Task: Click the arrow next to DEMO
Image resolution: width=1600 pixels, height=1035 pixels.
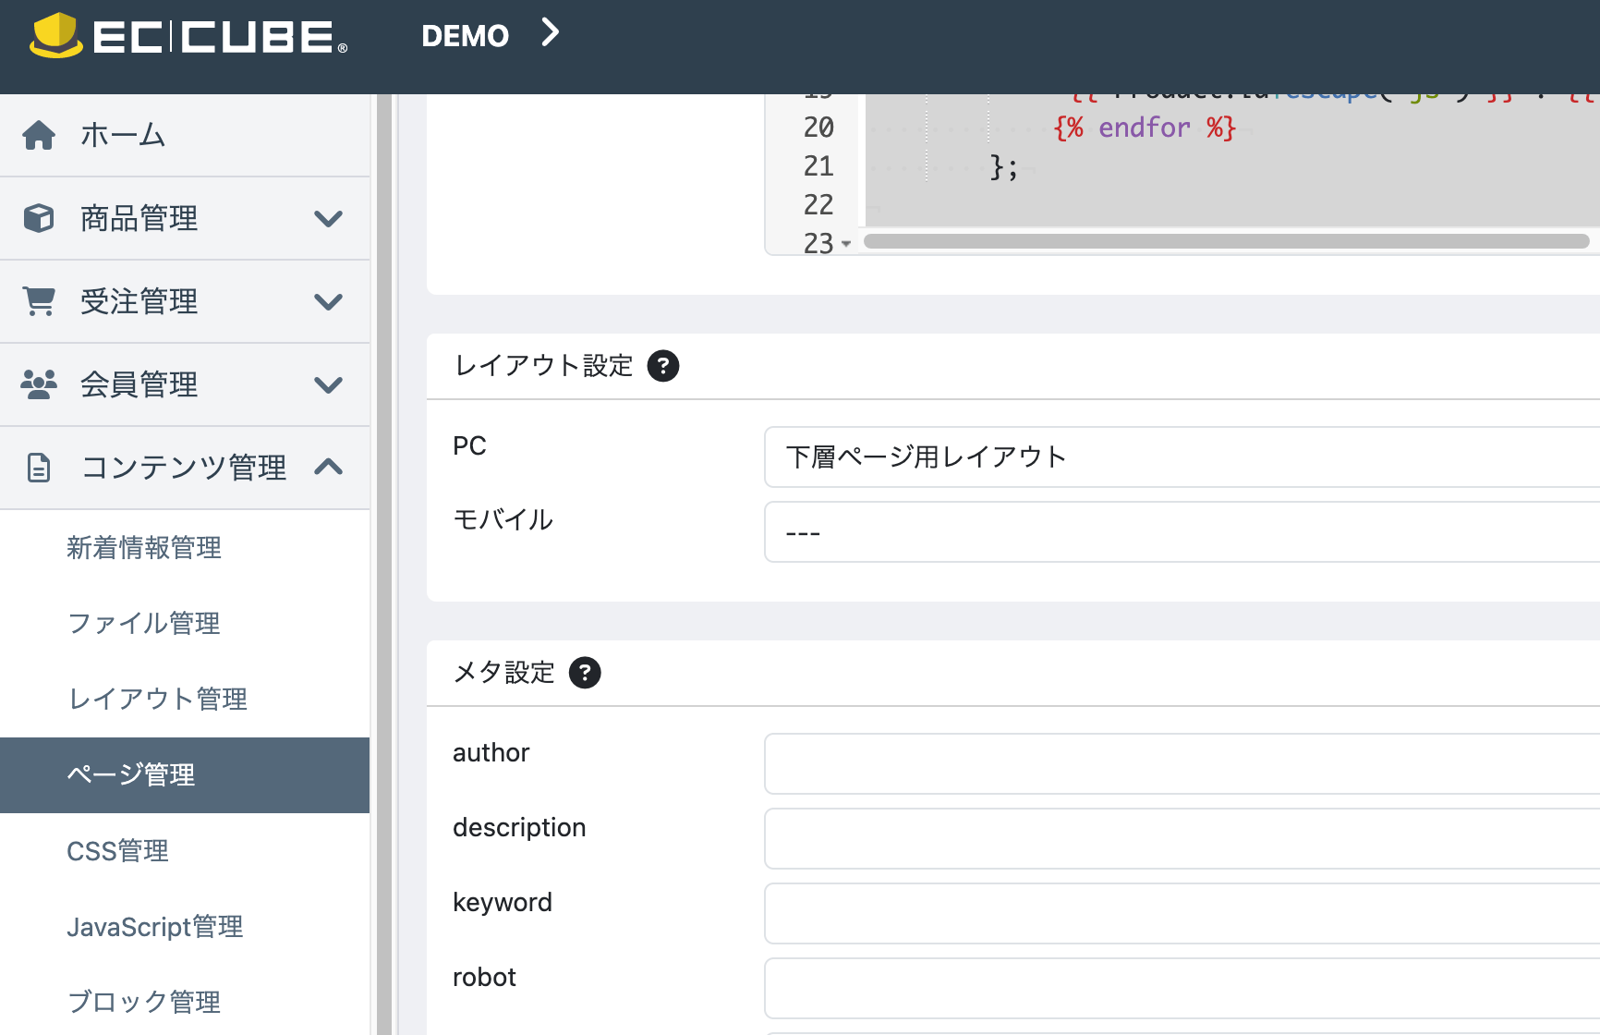Action: [x=551, y=32]
